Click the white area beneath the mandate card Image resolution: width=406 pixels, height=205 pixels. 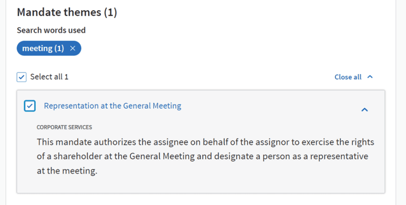[x=201, y=199]
